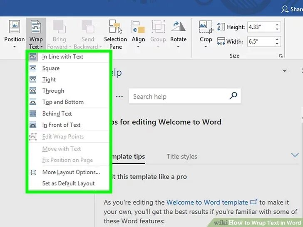This screenshot has width=303, height=227.
Task: Expand the tabs chevron in help pane
Action: pyautogui.click(x=295, y=155)
